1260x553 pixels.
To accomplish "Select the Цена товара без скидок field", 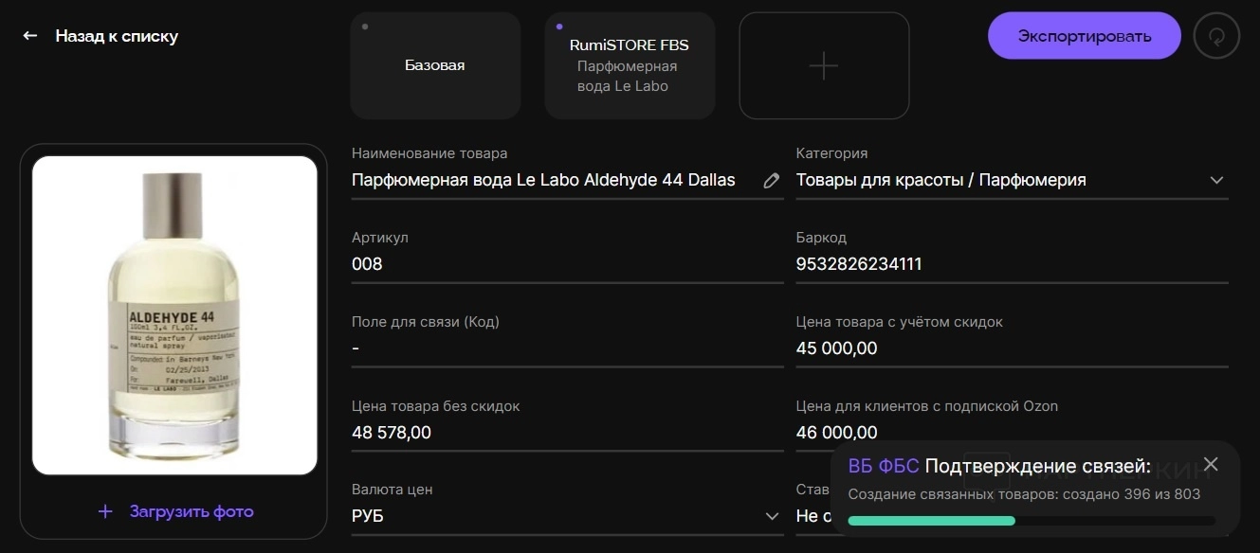I will point(566,433).
